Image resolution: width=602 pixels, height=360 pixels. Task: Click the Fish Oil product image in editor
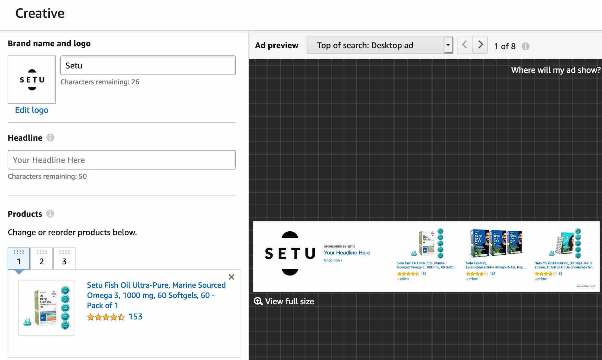tap(46, 307)
